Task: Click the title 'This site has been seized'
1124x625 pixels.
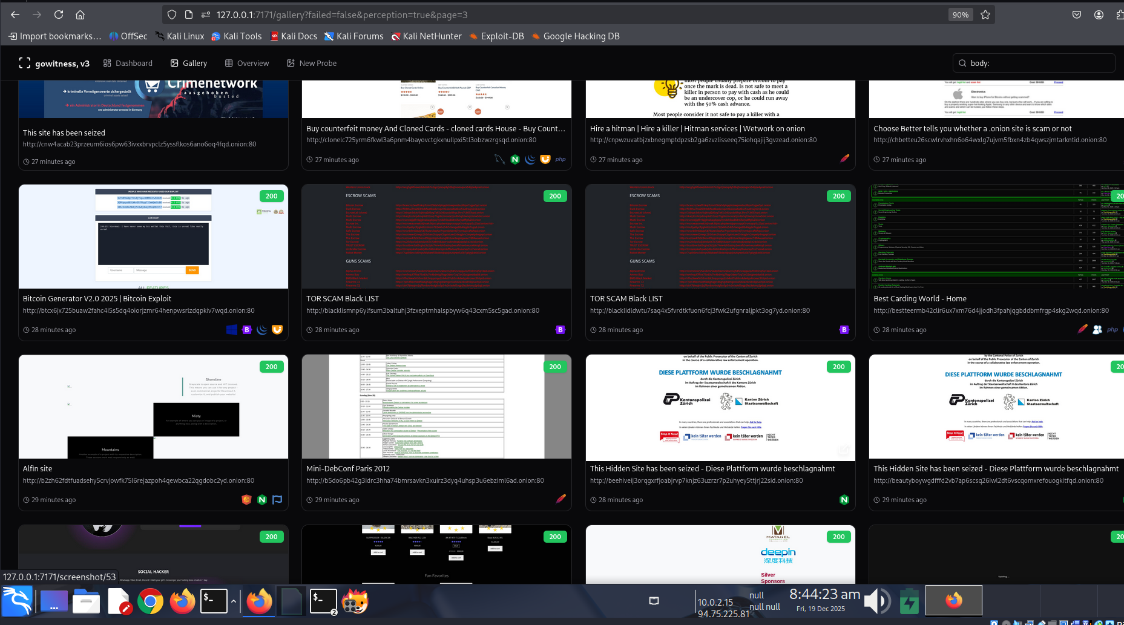Action: pyautogui.click(x=64, y=133)
